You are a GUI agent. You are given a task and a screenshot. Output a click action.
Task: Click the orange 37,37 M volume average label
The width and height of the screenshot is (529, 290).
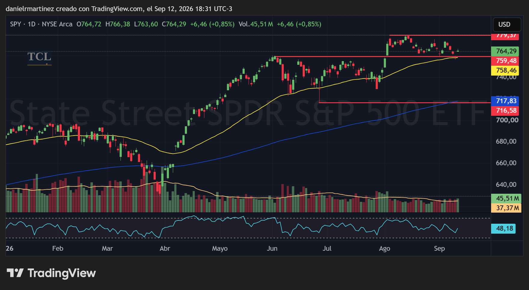click(506, 208)
